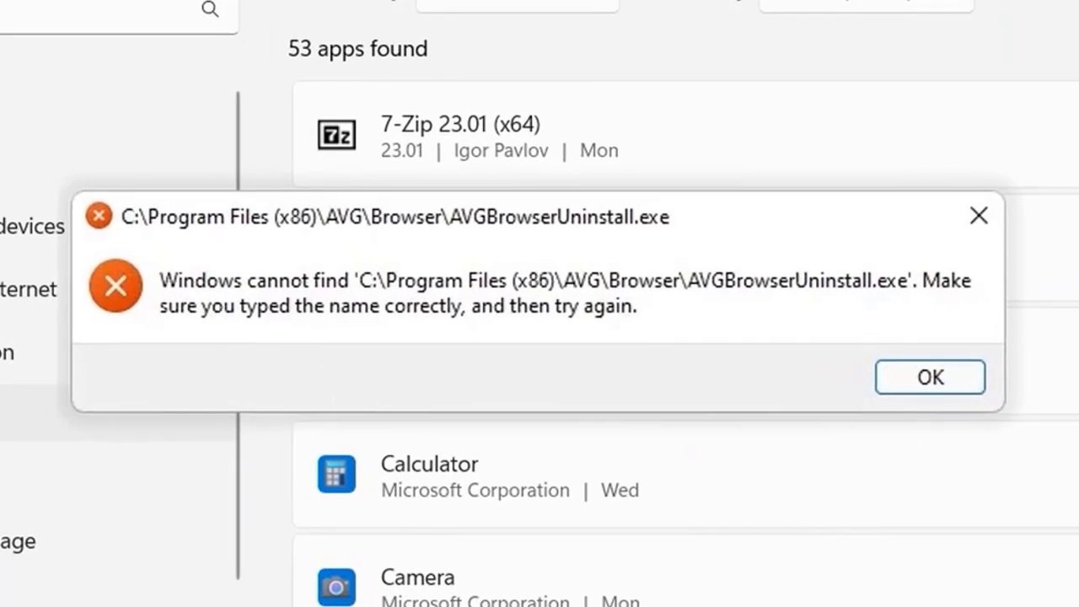Open the right sort dropdown above the list
Image resolution: width=1079 pixels, height=607 pixels.
coord(867,5)
